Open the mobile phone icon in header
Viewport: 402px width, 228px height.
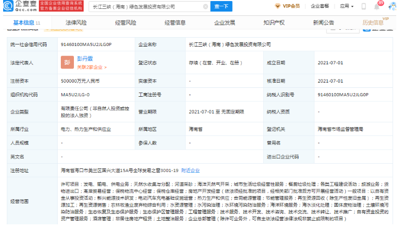tap(364, 6)
